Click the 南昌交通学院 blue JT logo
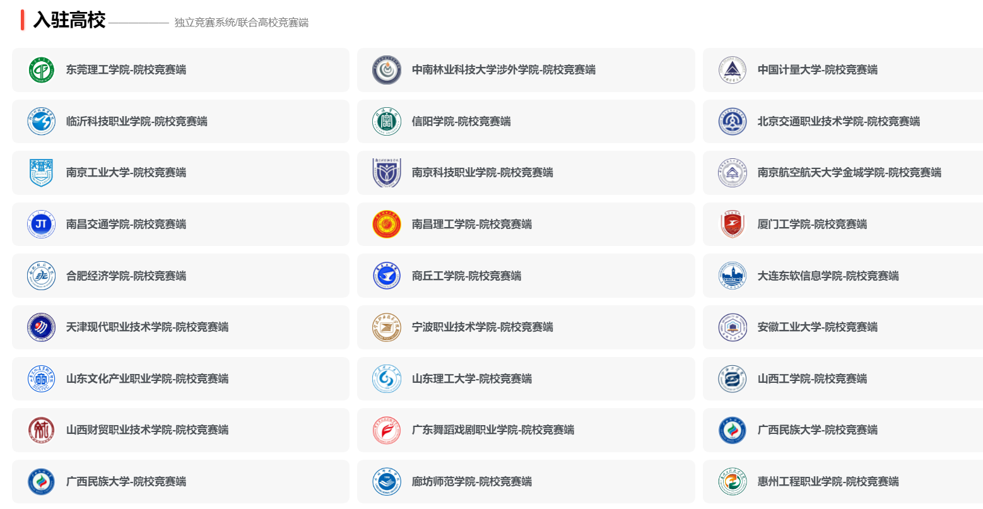 coord(42,225)
